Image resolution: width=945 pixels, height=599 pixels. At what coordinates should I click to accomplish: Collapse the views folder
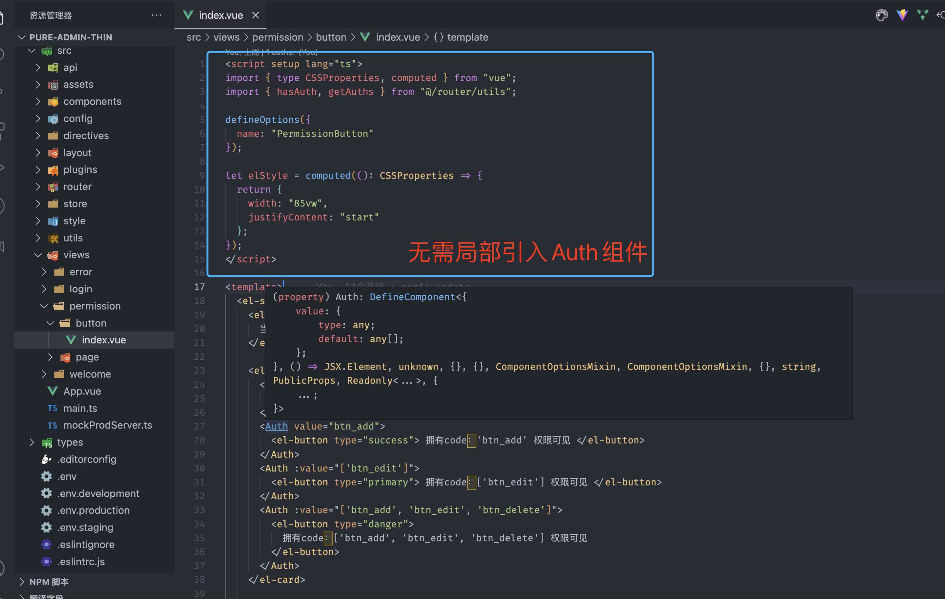pos(76,255)
